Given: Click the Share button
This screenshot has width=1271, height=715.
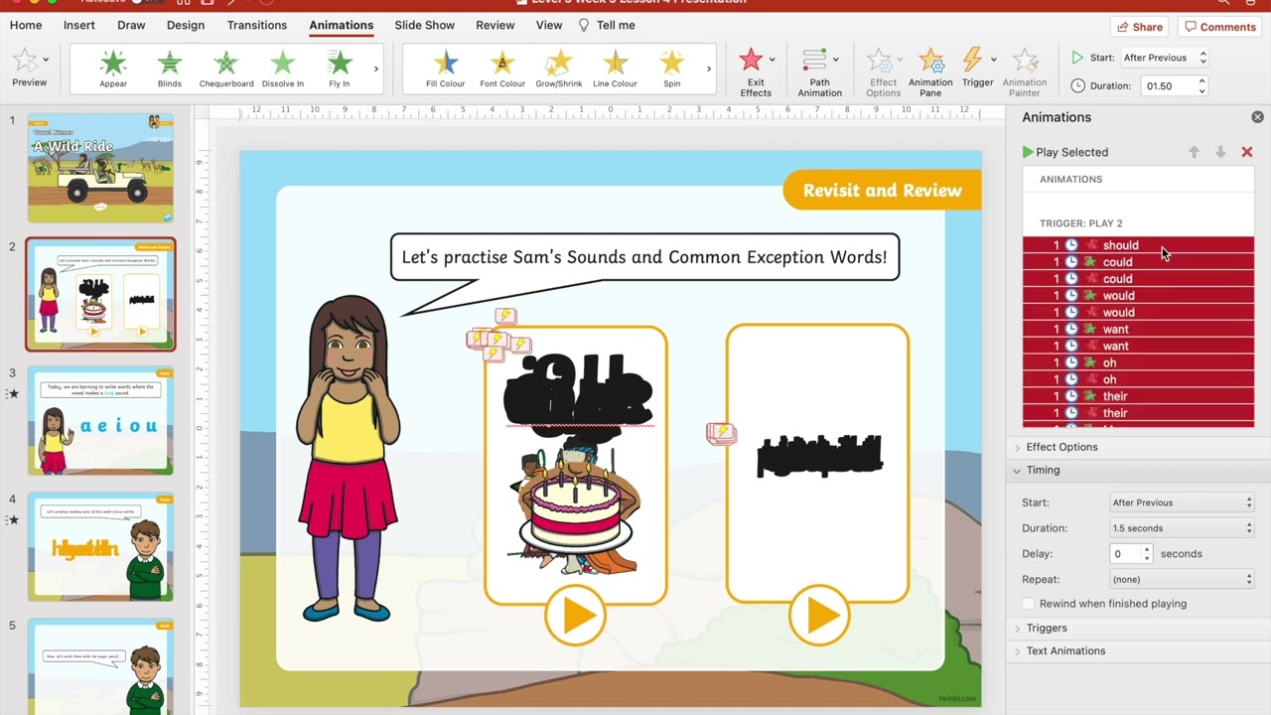Looking at the screenshot, I should point(1139,27).
